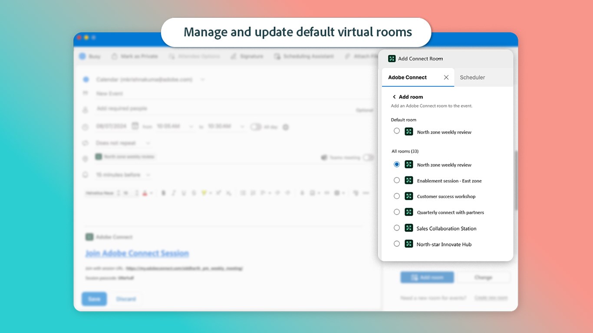The width and height of the screenshot is (593, 333).
Task: Click the North-star Innovate Hub room icon
Action: [409, 244]
